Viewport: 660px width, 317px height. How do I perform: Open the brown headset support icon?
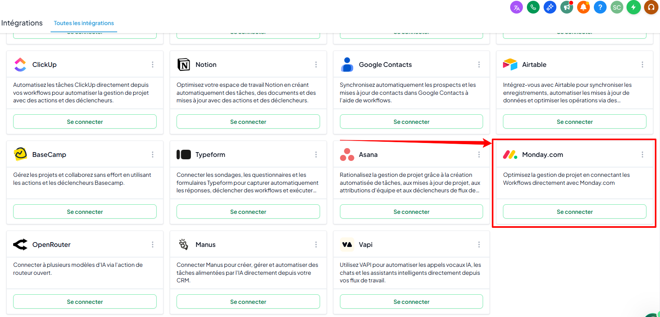(651, 7)
